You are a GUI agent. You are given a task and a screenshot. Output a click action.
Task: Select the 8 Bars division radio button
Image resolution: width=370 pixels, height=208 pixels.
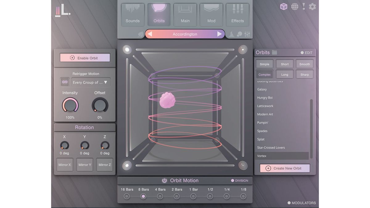coord(143,196)
